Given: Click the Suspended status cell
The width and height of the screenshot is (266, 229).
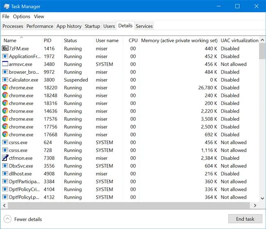Looking at the screenshot, I should point(76,80).
